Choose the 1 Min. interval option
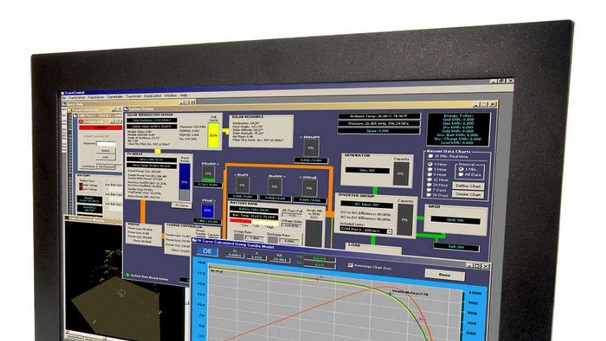 461,169
